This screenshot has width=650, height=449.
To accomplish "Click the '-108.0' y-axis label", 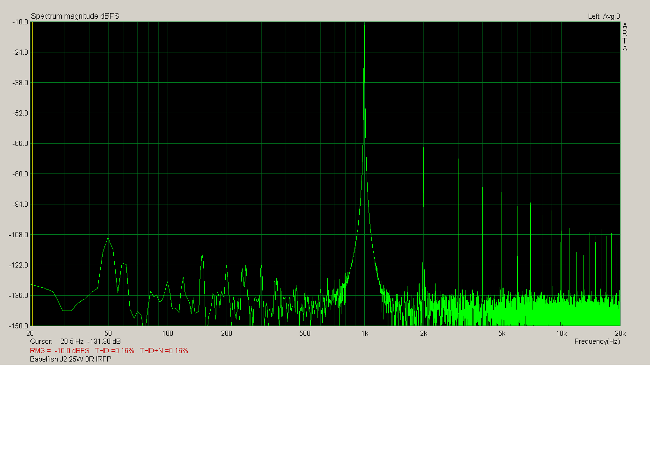I will [19, 235].
